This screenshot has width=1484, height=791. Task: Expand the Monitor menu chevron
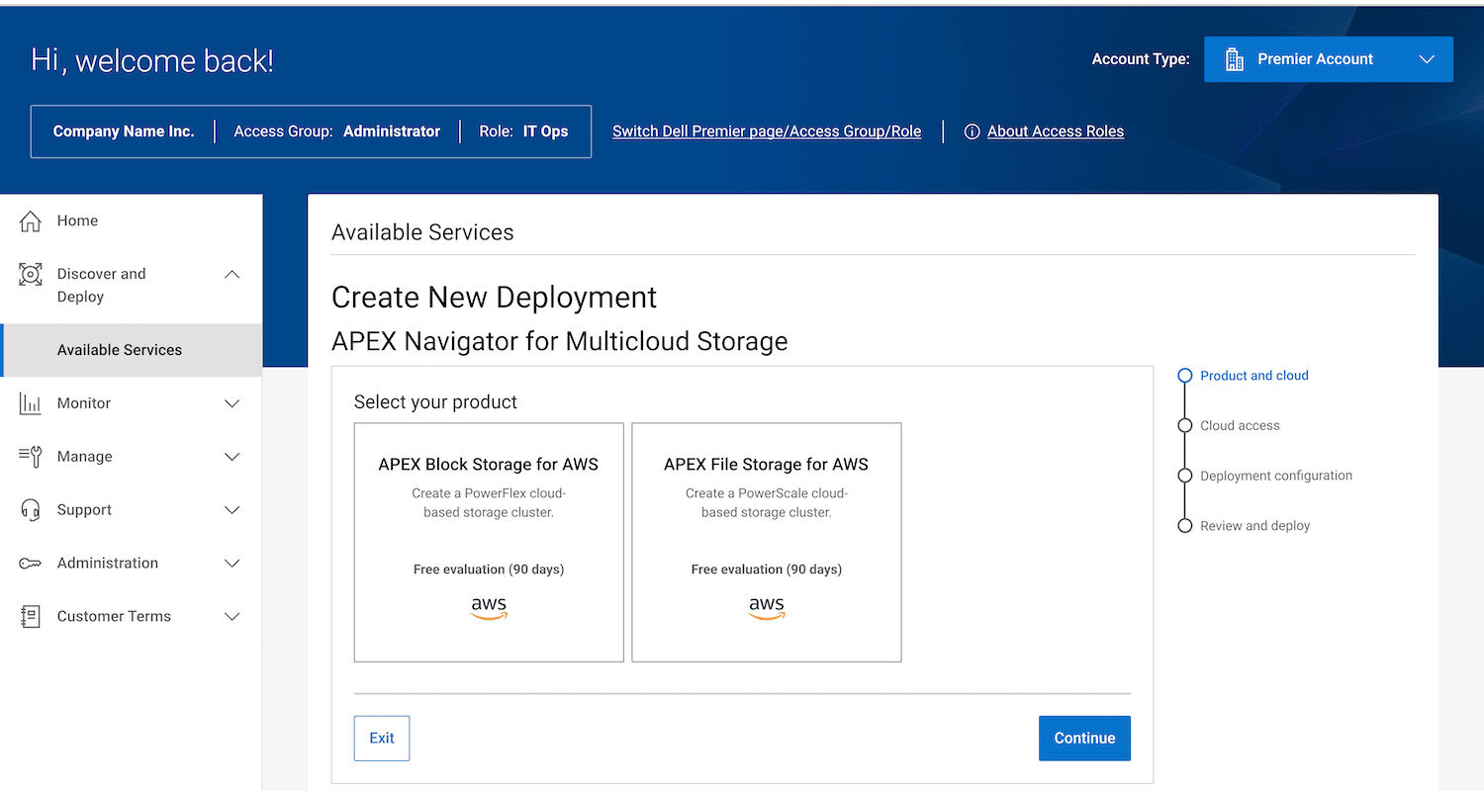coord(232,403)
